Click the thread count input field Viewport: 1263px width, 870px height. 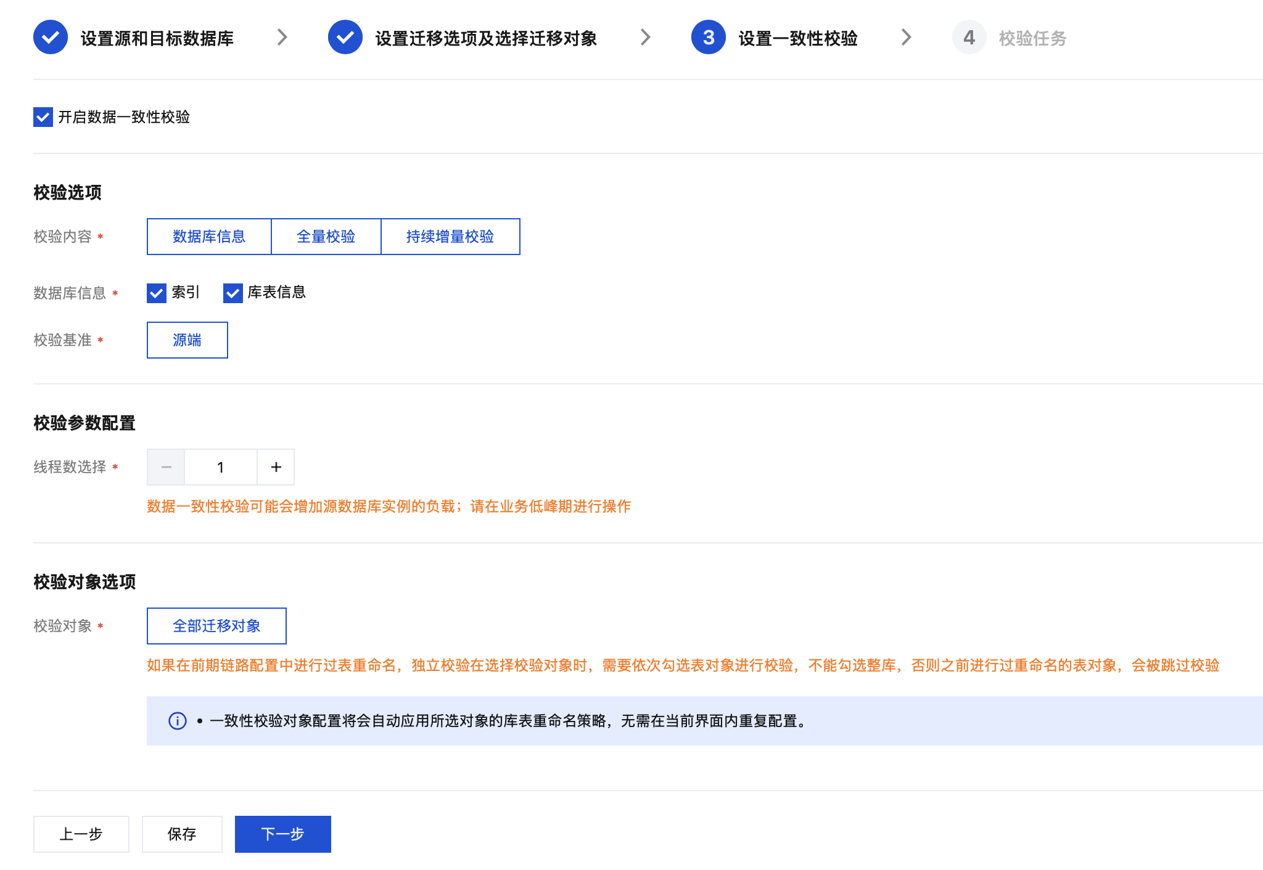pos(220,468)
